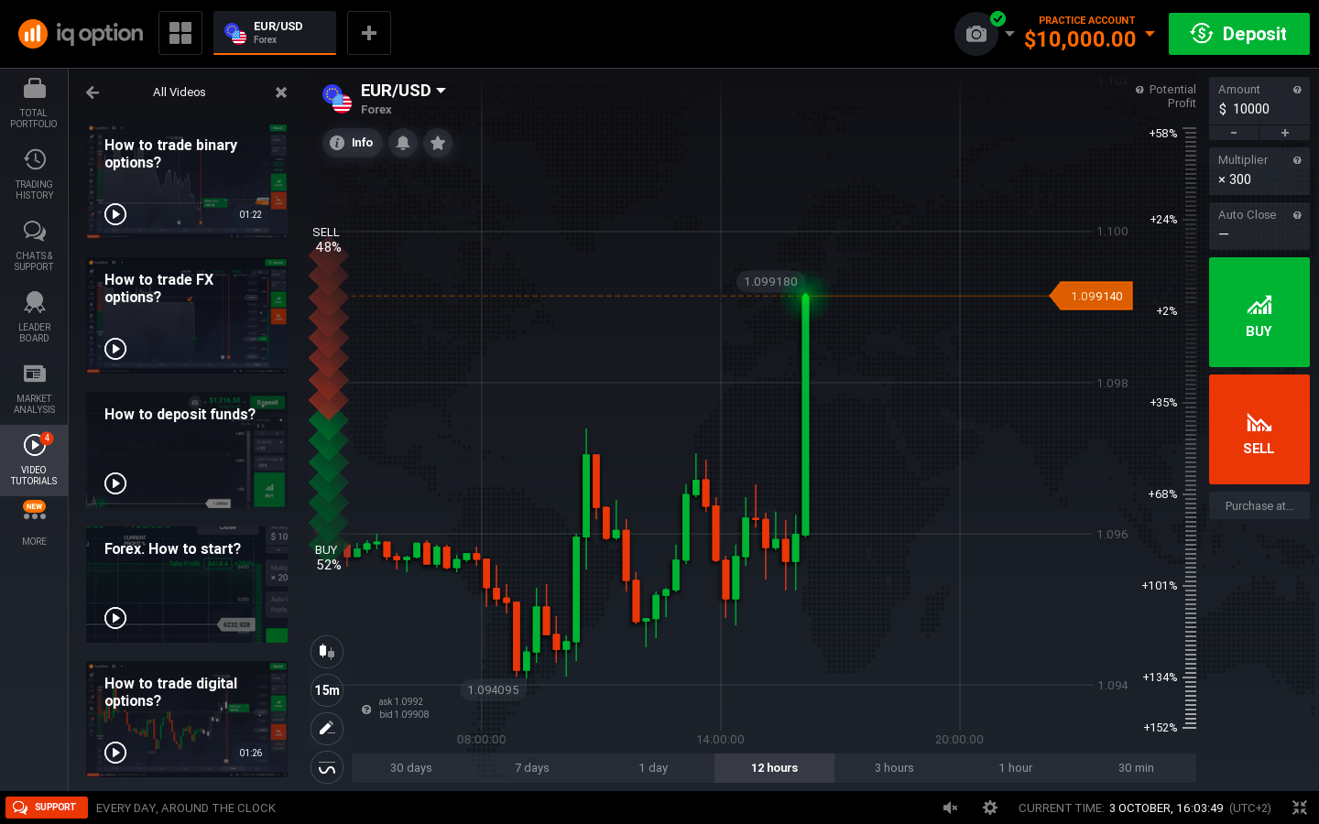Select the 1 day time range

pos(653,768)
